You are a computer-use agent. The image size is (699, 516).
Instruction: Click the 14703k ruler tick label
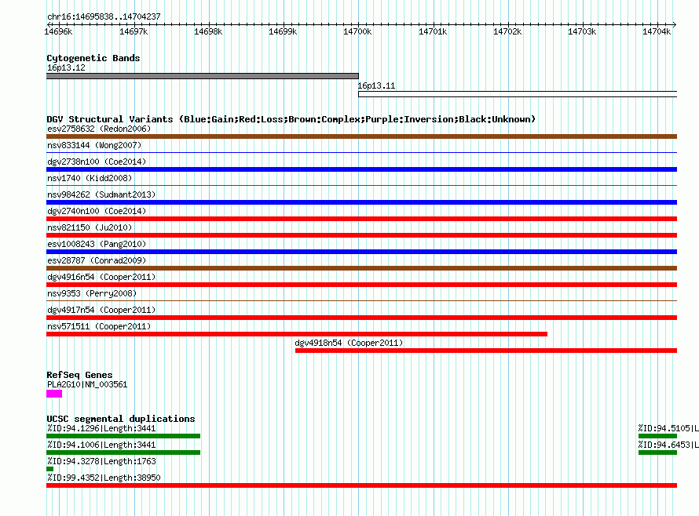tap(582, 31)
